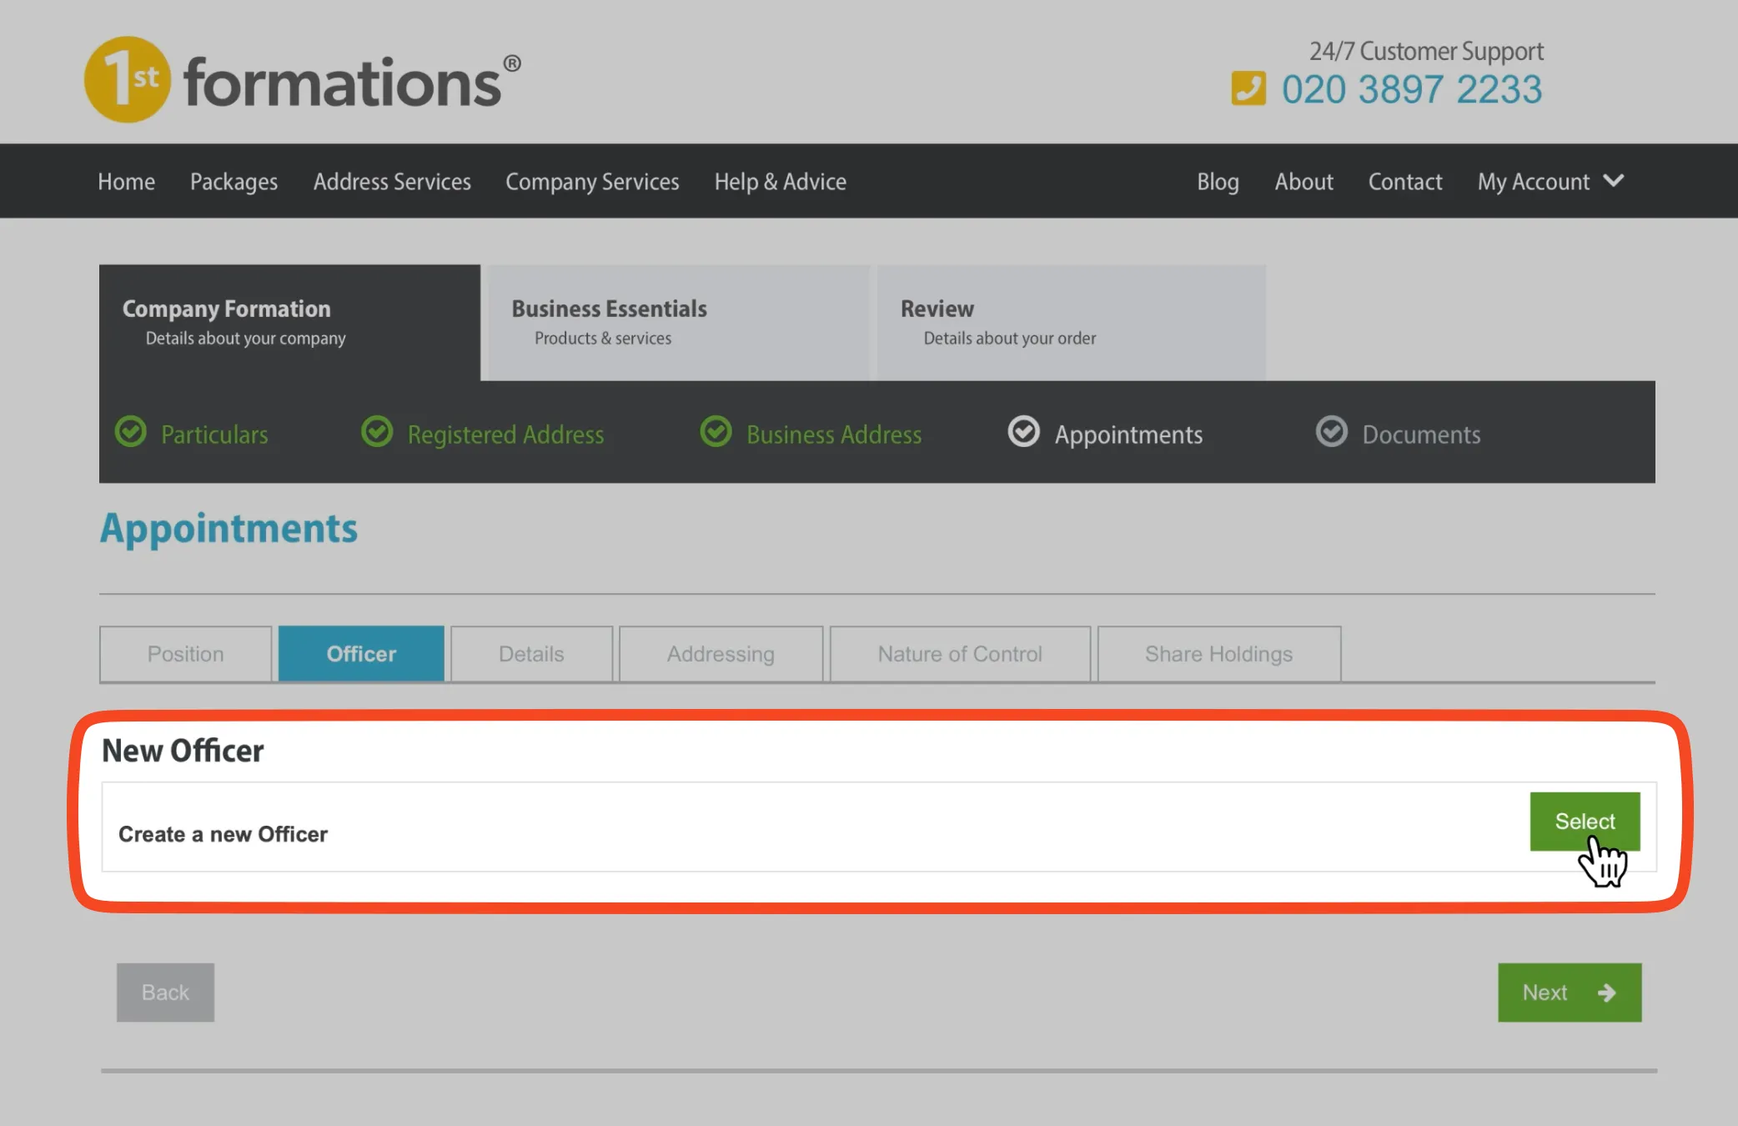
Task: Open the Packages menu item
Action: [x=234, y=182]
